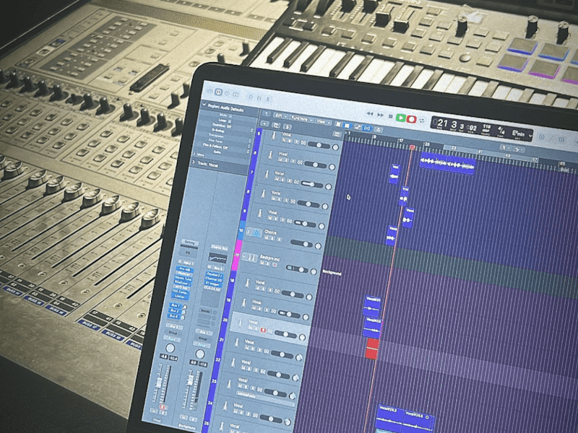Click the Chorus track volume slider
Screen dimensions: 578x433
[303, 243]
